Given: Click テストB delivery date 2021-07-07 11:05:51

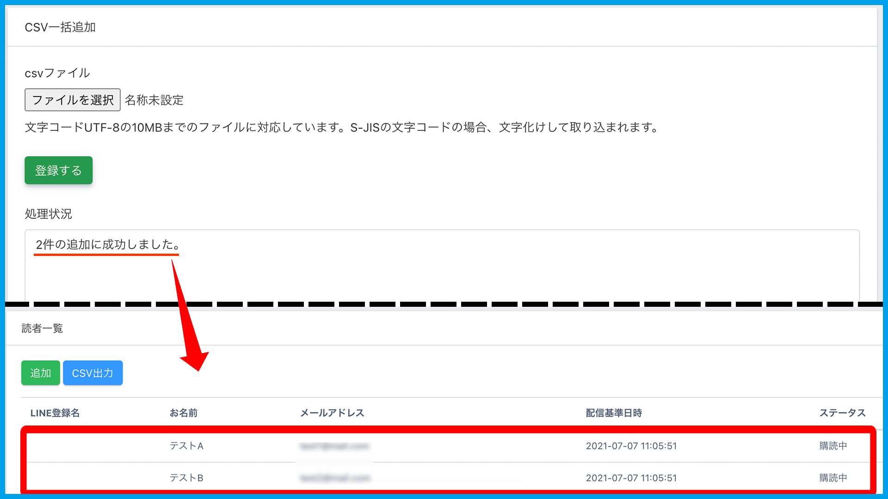Looking at the screenshot, I should (631, 478).
